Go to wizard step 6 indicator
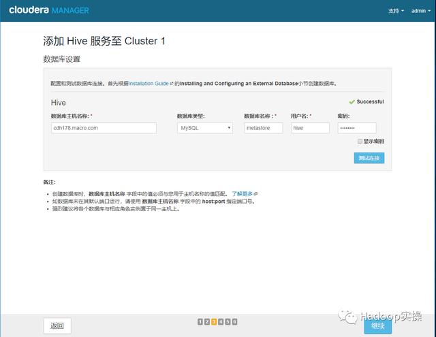The image size is (436, 337). (234, 322)
